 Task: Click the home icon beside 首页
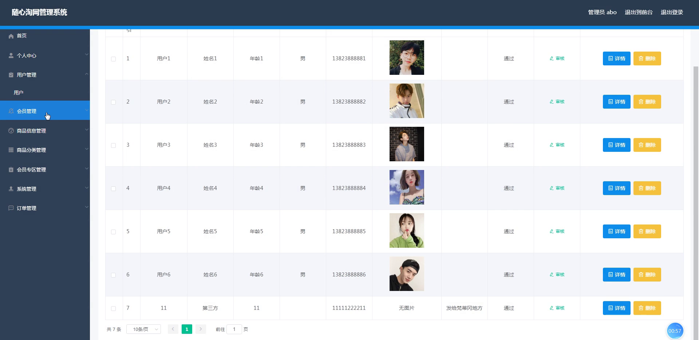pyautogui.click(x=11, y=36)
